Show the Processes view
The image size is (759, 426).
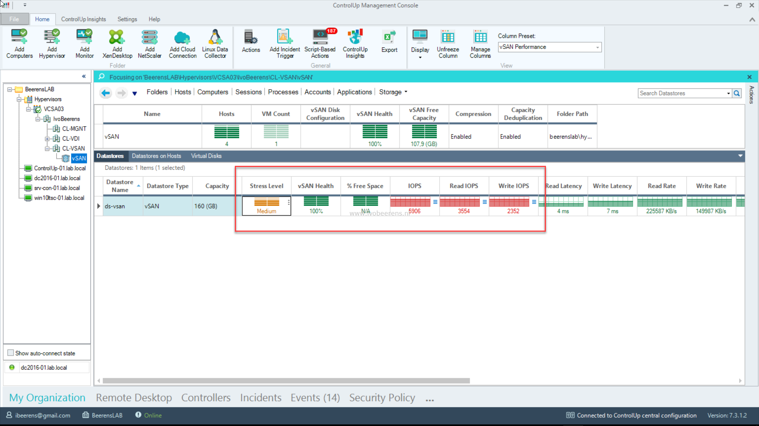pos(283,92)
